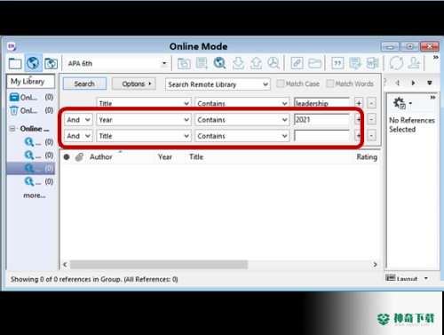Enable the Match Case checkbox

(280, 84)
